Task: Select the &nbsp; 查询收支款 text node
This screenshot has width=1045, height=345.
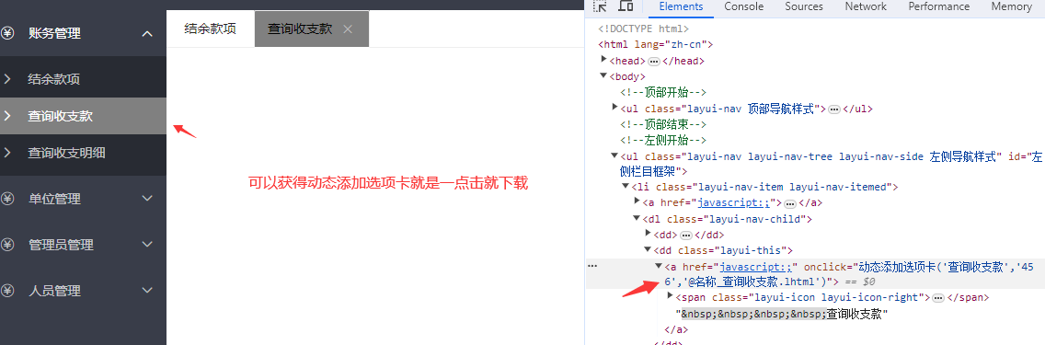Action: click(x=783, y=314)
